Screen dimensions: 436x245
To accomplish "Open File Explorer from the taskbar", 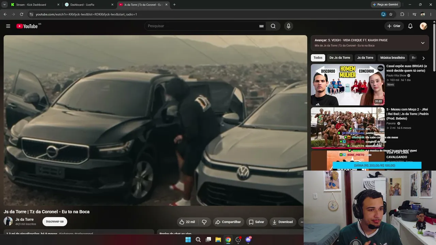I will [x=218, y=240].
